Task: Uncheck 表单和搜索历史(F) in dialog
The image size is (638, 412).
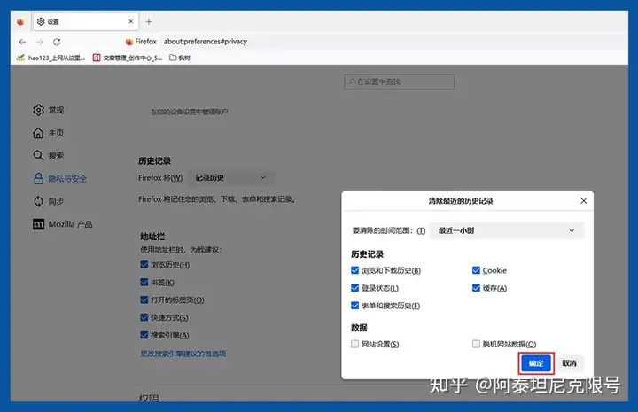Action: click(x=354, y=306)
